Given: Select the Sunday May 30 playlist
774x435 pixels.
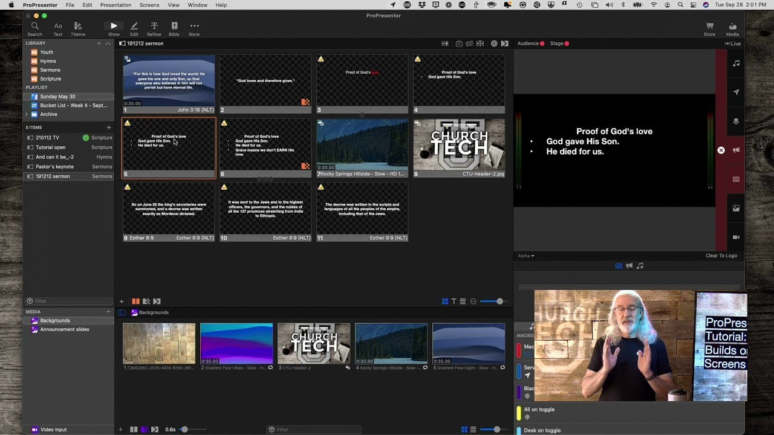Looking at the screenshot, I should 68,97.
